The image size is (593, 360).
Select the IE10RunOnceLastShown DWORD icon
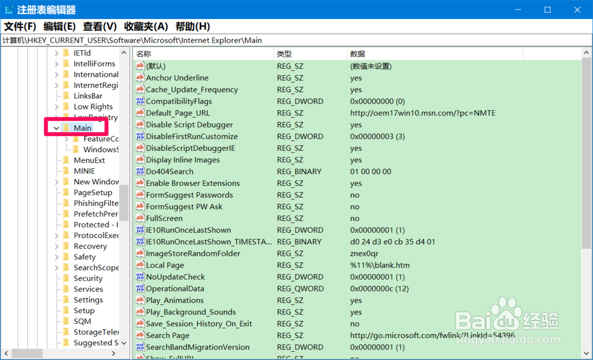(x=140, y=230)
